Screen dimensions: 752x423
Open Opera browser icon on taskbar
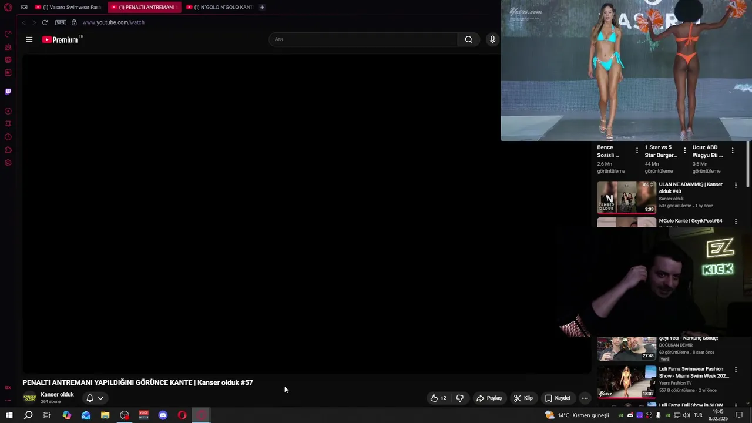(182, 415)
